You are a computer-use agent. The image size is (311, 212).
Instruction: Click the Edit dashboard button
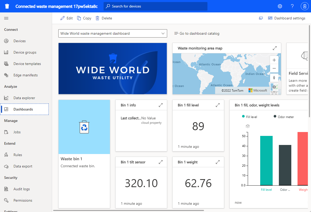point(67,18)
